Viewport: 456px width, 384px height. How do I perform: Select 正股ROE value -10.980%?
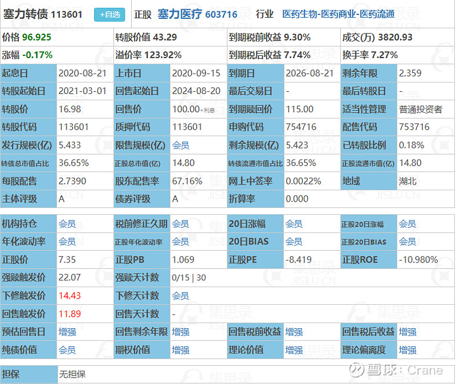coord(418,260)
